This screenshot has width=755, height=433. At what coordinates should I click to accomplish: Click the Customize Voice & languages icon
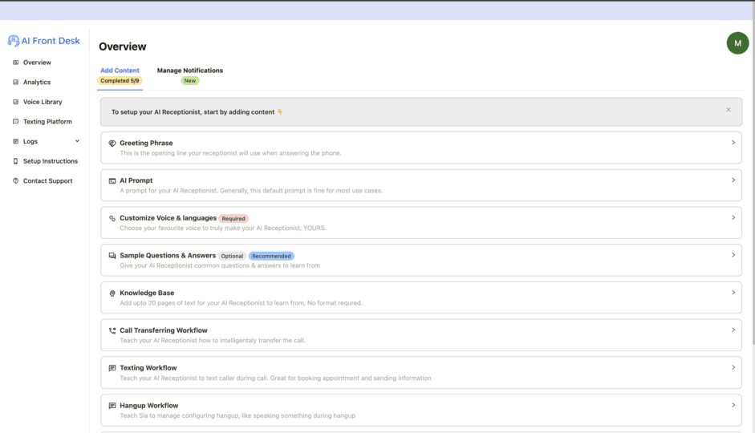112,218
